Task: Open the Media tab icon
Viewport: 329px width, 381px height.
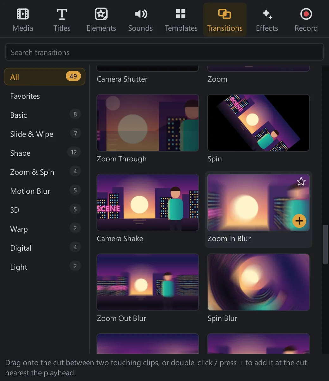Action: 23,14
